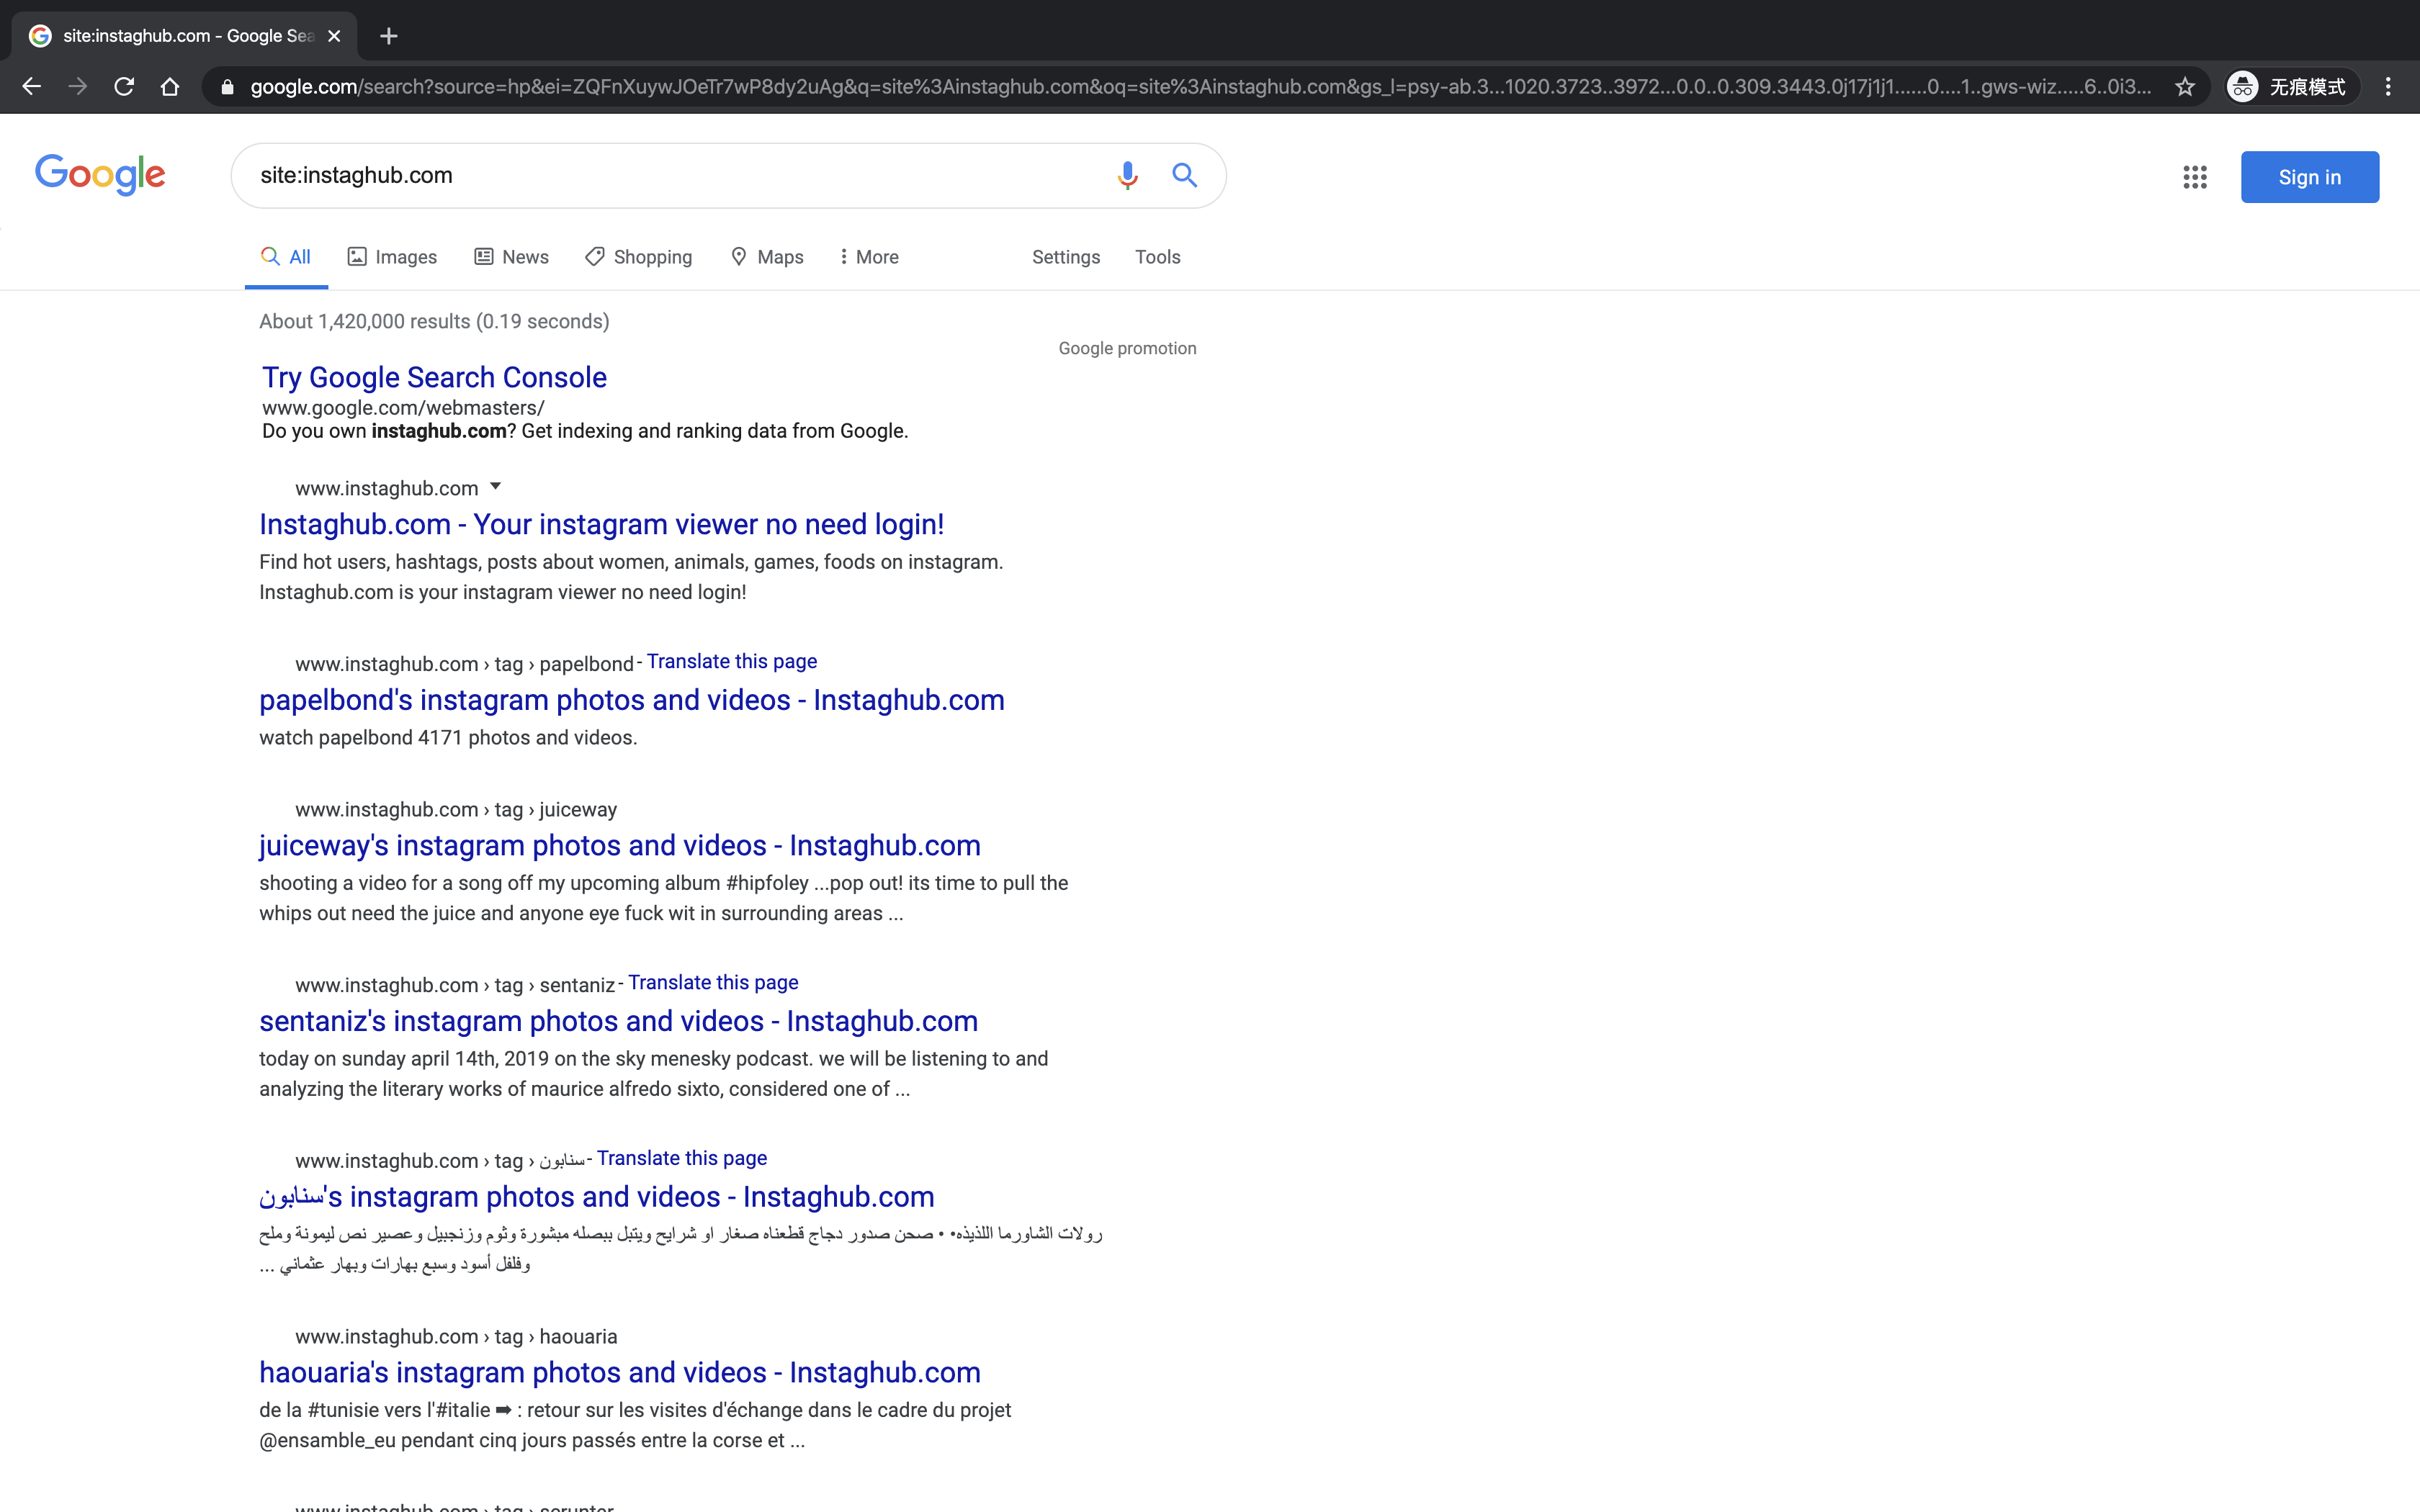
Task: Expand the More search categories menu
Action: (868, 257)
